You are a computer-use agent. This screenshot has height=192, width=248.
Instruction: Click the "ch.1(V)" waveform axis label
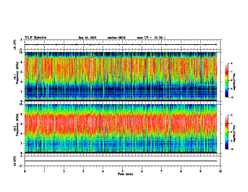15,45
